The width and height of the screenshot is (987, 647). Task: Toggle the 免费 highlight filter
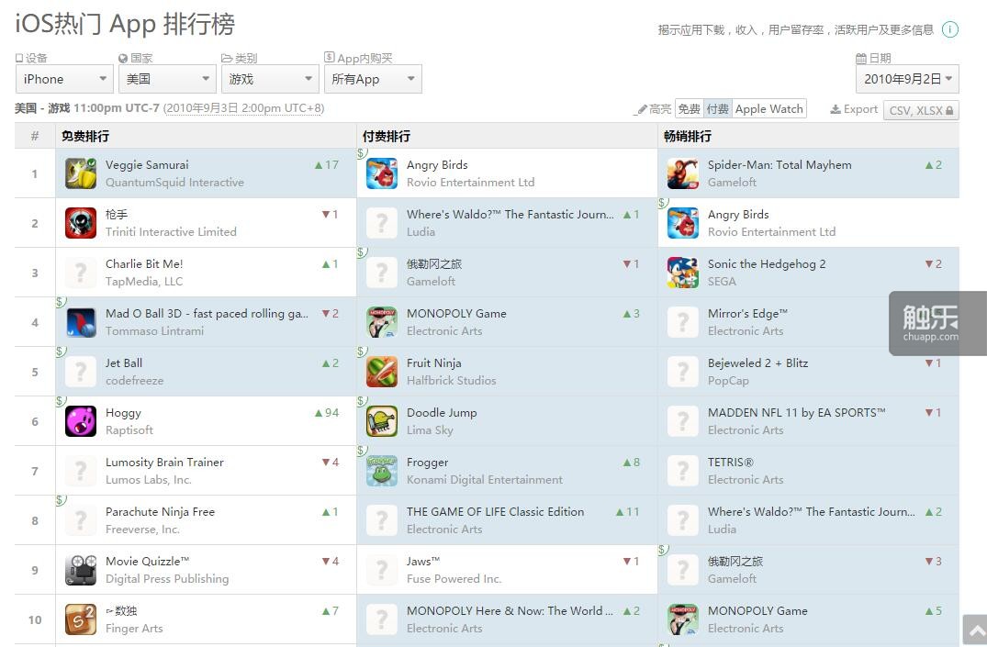click(x=689, y=109)
